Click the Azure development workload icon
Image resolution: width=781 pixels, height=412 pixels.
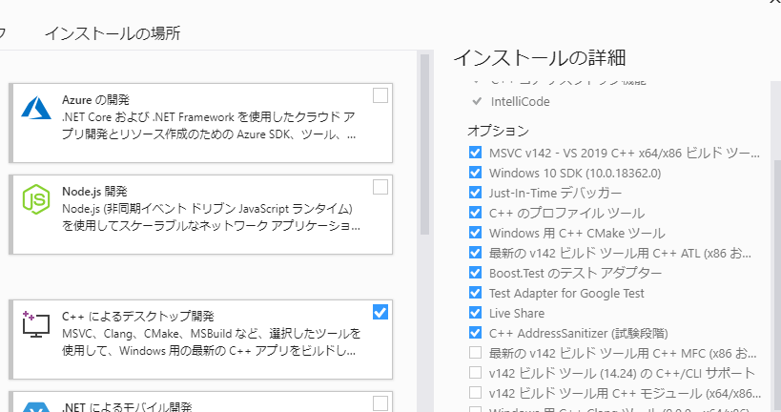click(36, 109)
